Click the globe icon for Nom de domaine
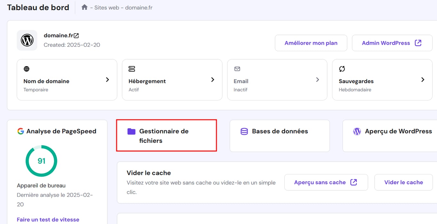The height and width of the screenshot is (224, 437). pos(26,68)
